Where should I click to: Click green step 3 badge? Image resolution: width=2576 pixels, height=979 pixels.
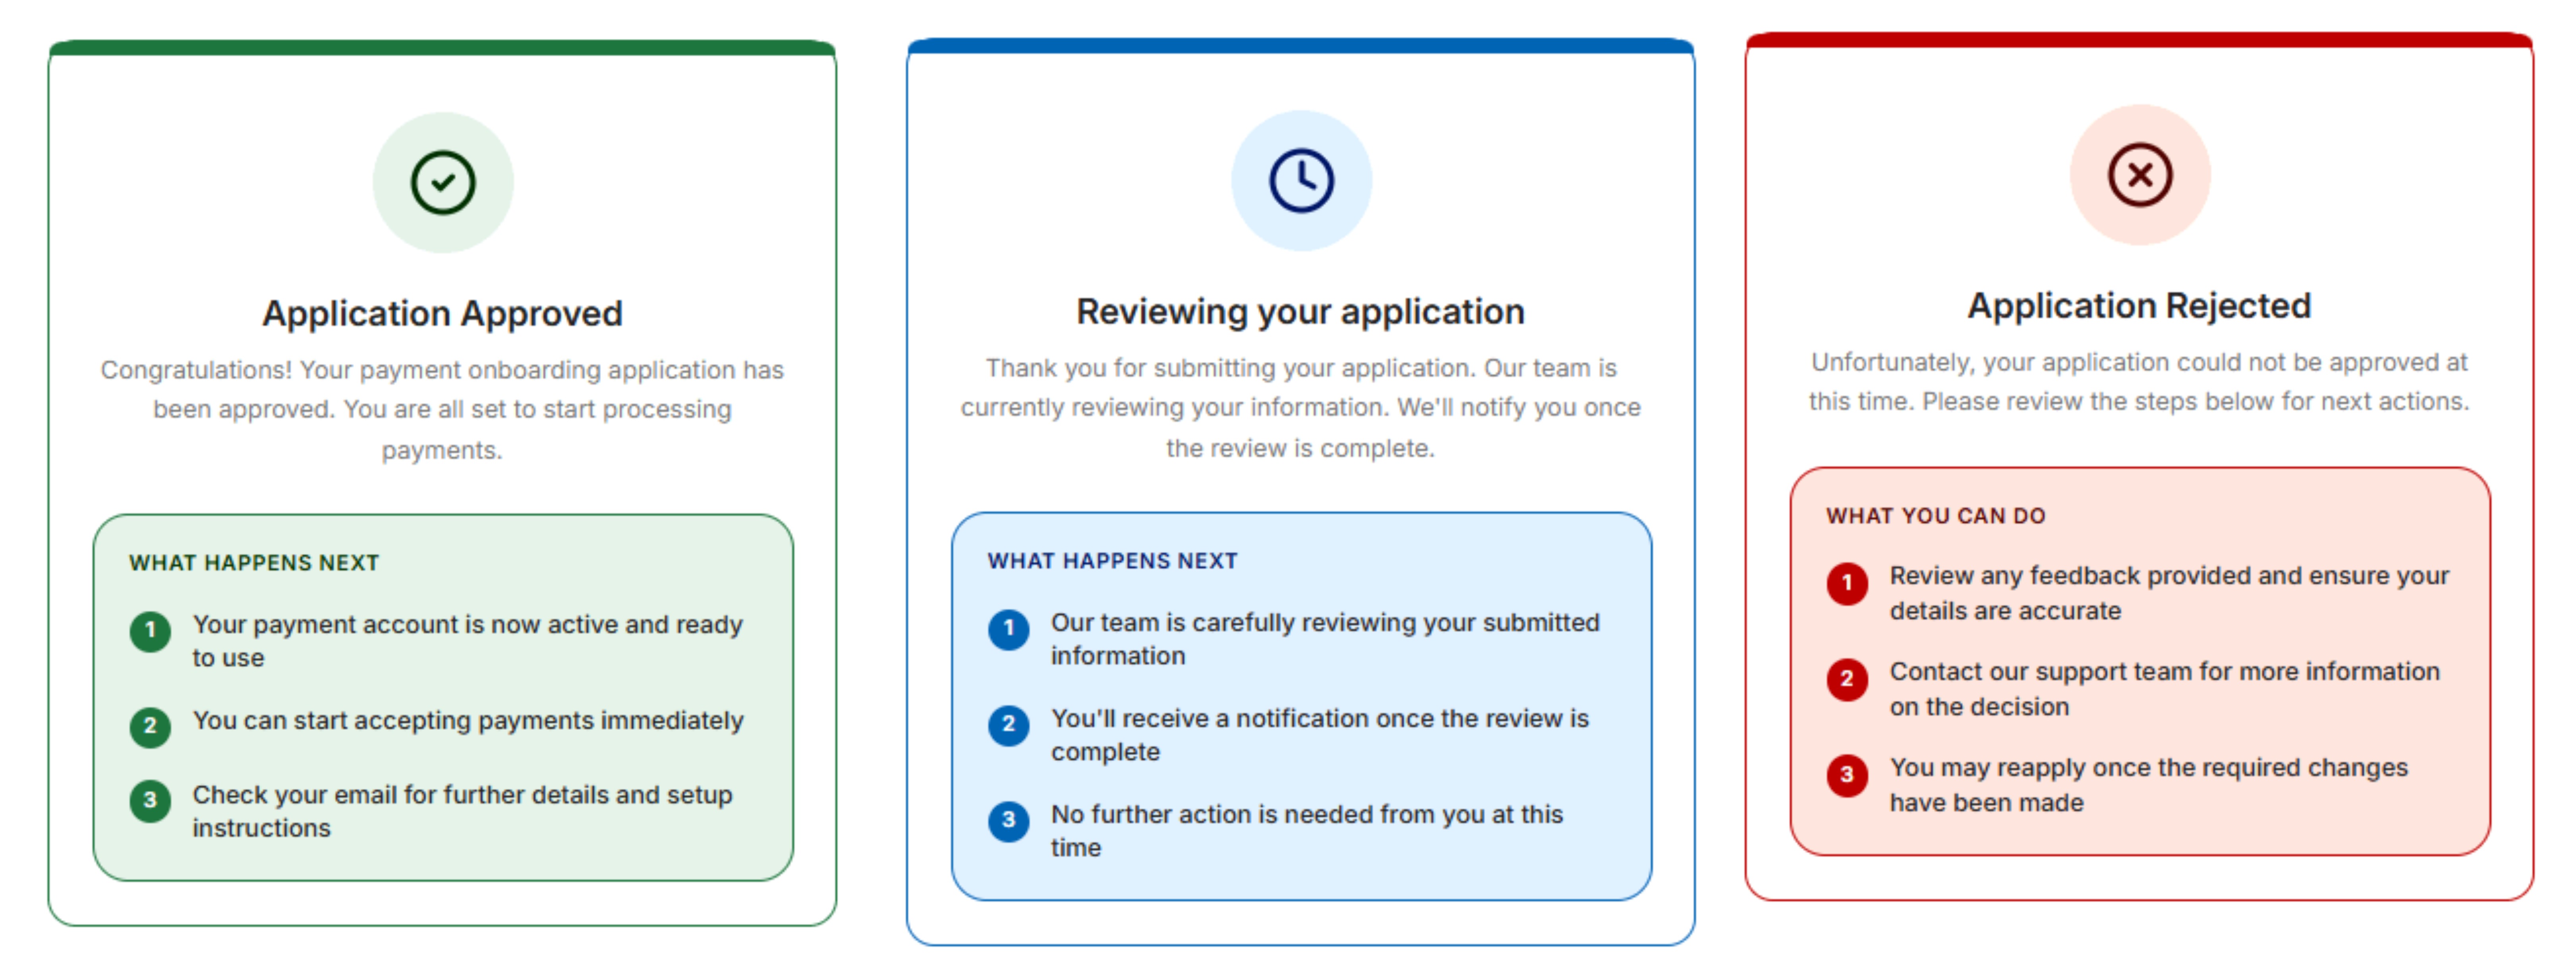tap(150, 800)
